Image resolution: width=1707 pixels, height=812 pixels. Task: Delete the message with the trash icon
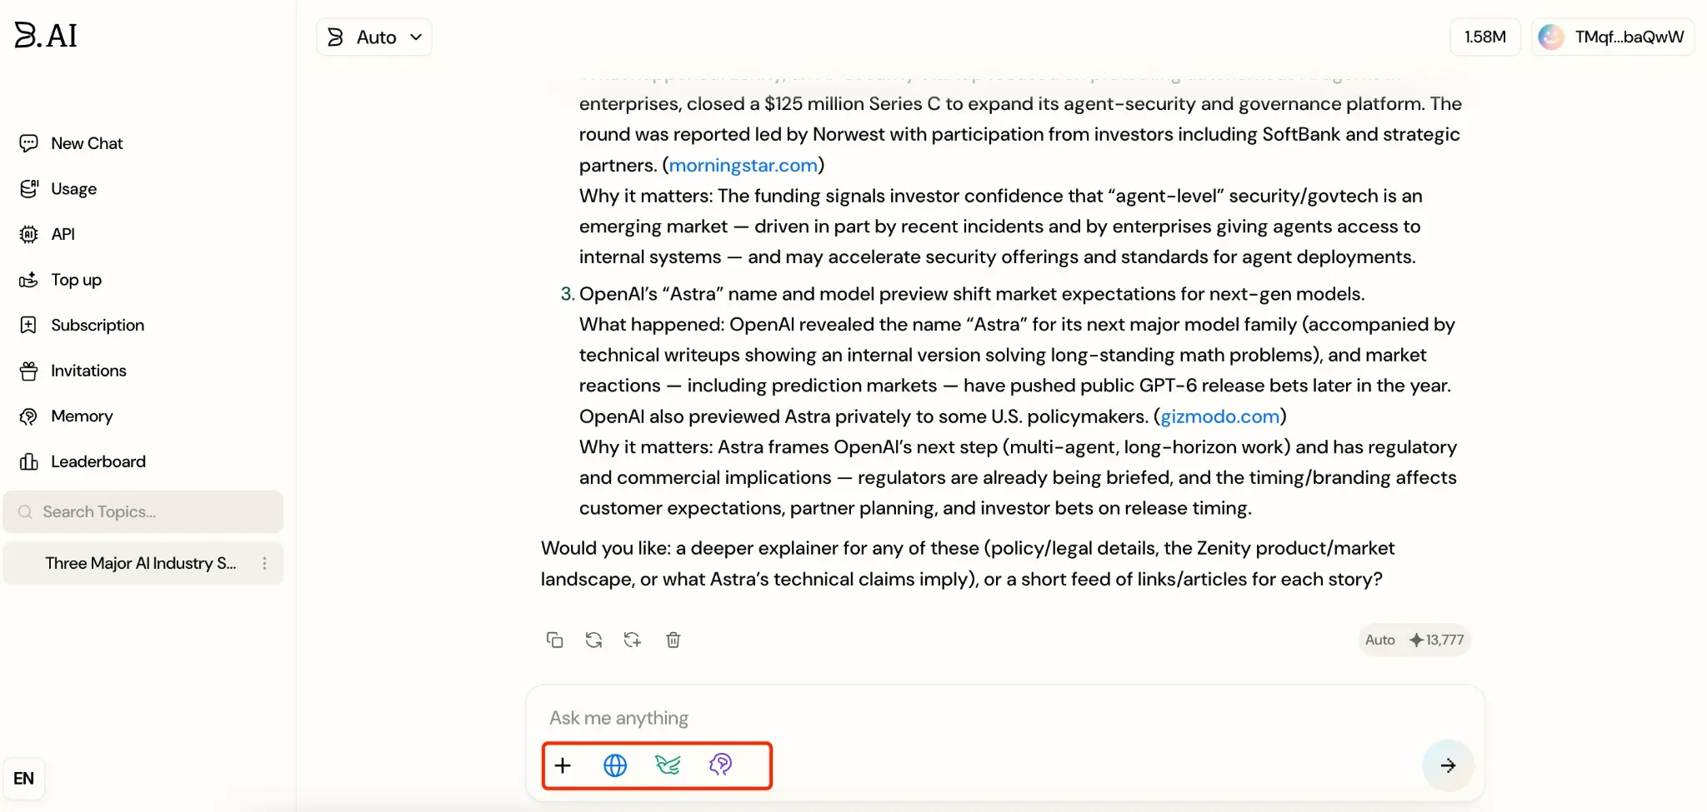tap(673, 640)
